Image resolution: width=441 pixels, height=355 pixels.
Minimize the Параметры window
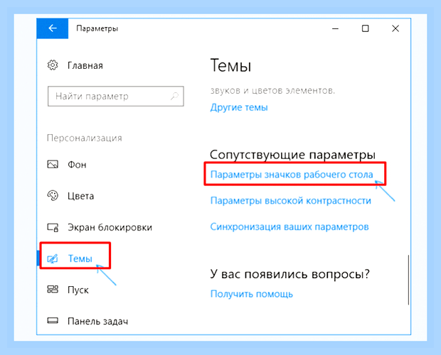[335, 28]
